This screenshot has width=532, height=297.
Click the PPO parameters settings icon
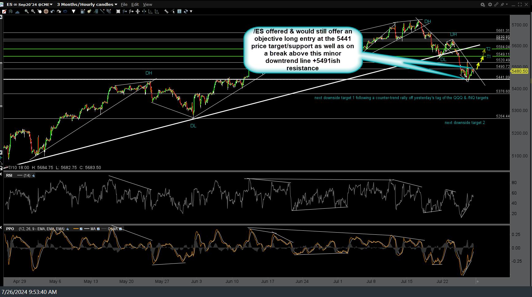67,229
